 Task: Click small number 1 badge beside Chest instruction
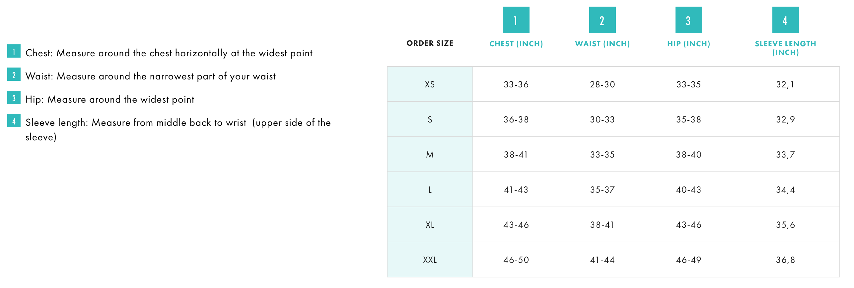coord(14,51)
